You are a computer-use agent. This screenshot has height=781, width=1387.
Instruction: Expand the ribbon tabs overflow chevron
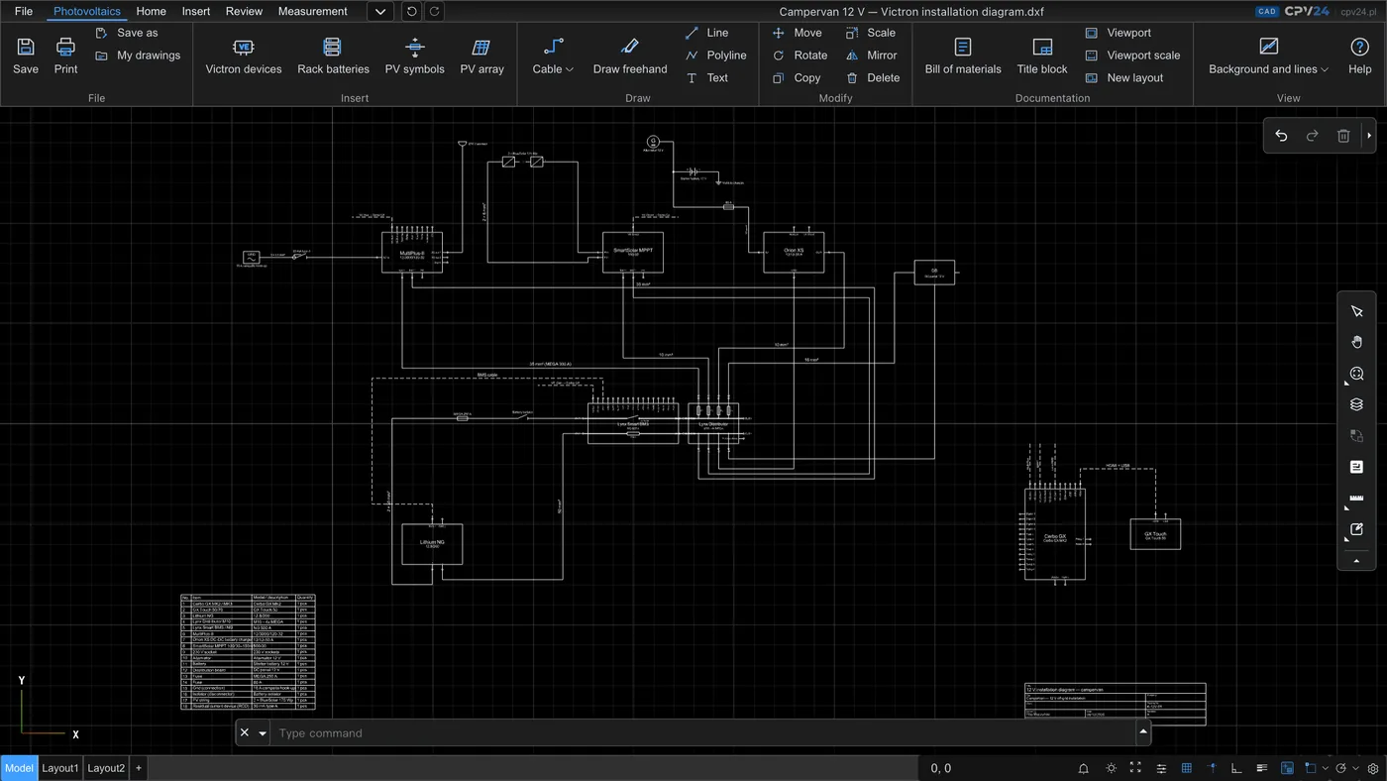click(x=380, y=12)
